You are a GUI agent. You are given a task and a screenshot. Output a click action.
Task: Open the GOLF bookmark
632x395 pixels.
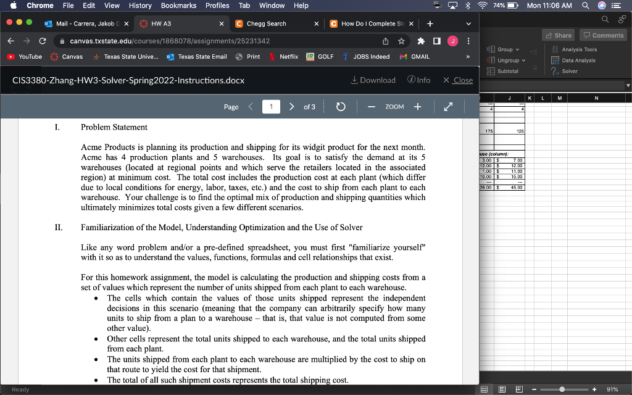(x=320, y=57)
